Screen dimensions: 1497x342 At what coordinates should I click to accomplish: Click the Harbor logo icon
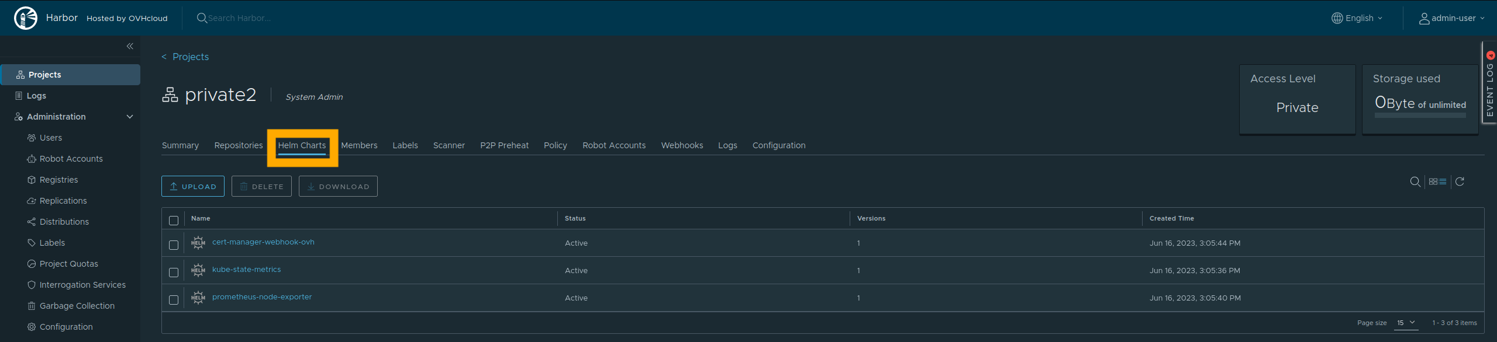(26, 18)
